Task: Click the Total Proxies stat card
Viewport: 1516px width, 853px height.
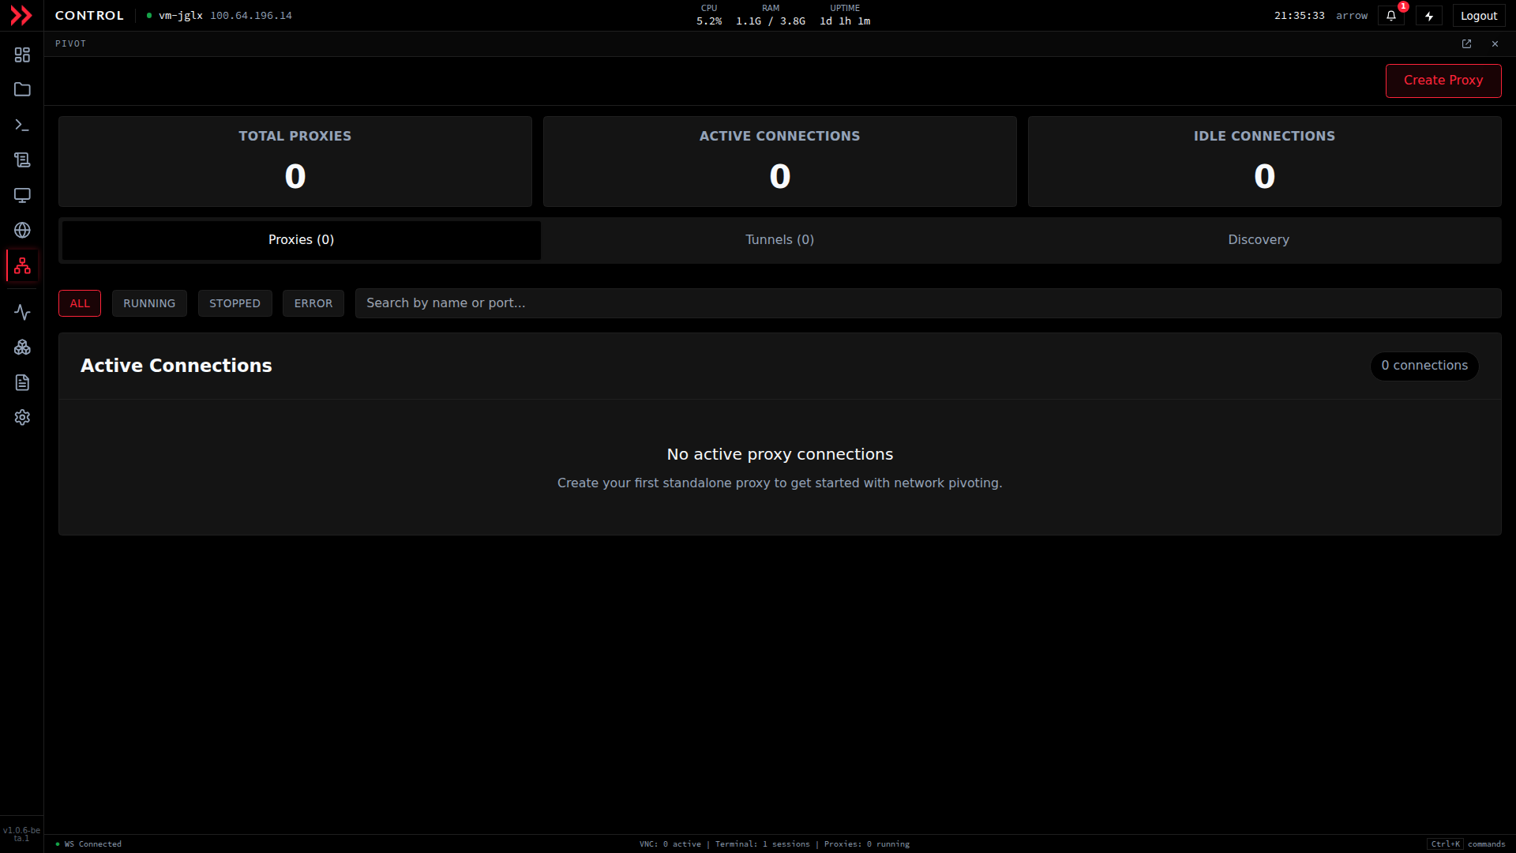Action: click(295, 162)
